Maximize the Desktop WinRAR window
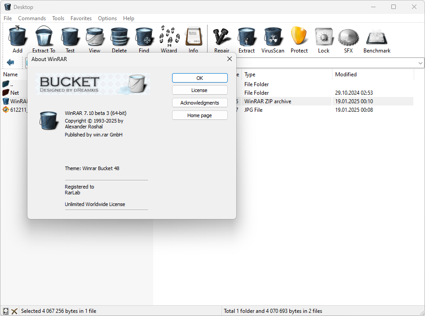This screenshot has width=425, height=316. pos(394,7)
